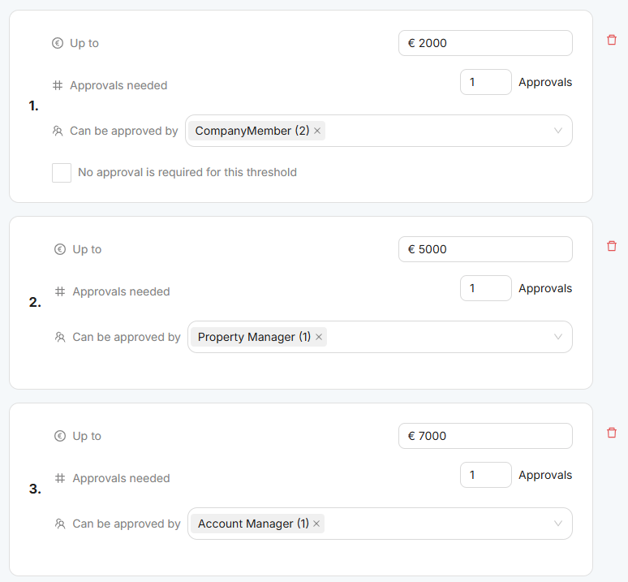Click the € 7000 amount field
This screenshot has width=628, height=582.
click(x=485, y=436)
